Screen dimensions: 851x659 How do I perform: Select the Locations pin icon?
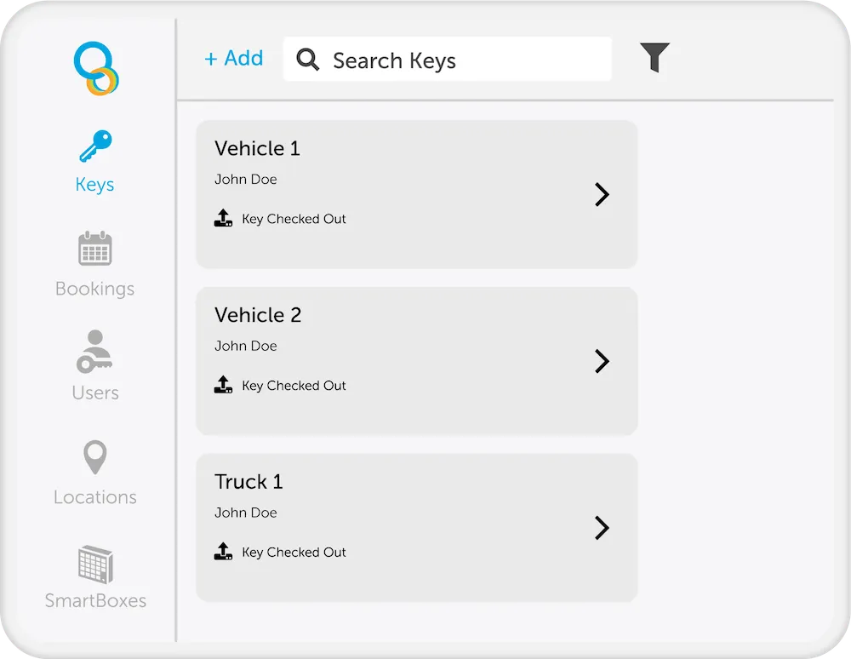coord(94,457)
